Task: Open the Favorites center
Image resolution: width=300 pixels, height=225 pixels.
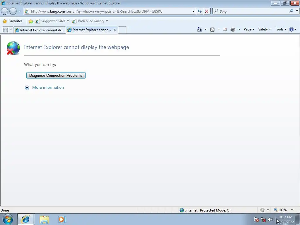Action: tap(13, 21)
